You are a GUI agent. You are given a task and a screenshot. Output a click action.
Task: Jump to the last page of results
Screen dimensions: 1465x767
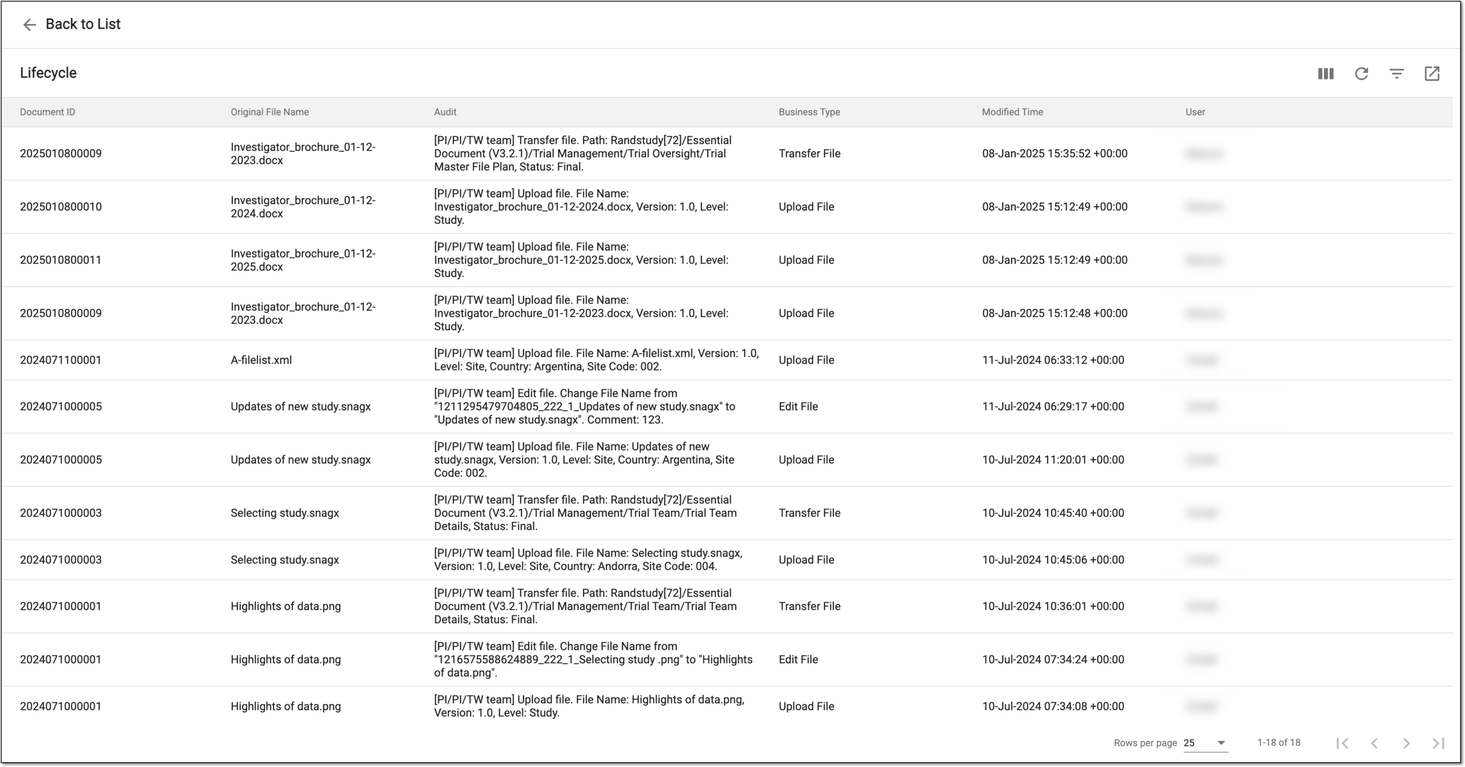coord(1438,743)
